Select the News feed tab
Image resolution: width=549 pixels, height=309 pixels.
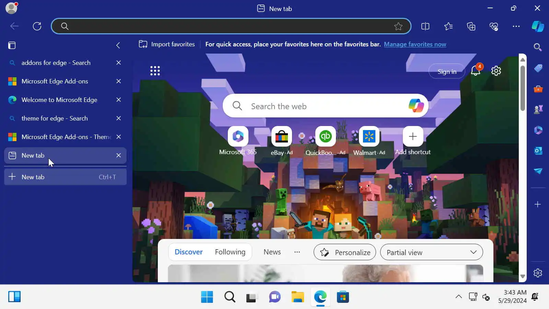click(x=272, y=252)
